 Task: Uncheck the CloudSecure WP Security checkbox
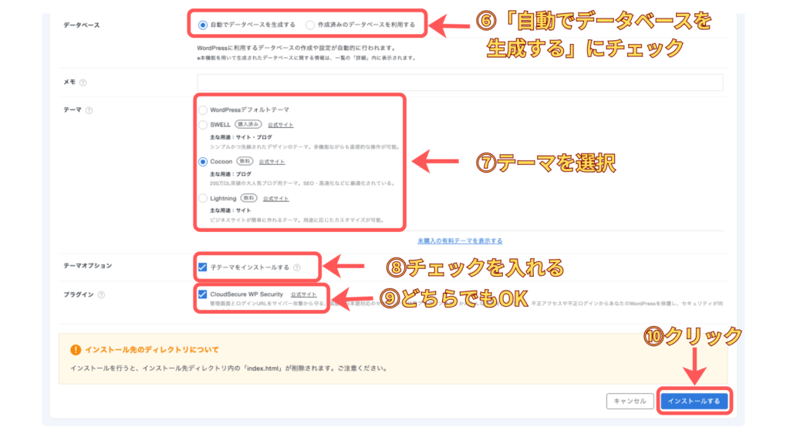tap(203, 294)
